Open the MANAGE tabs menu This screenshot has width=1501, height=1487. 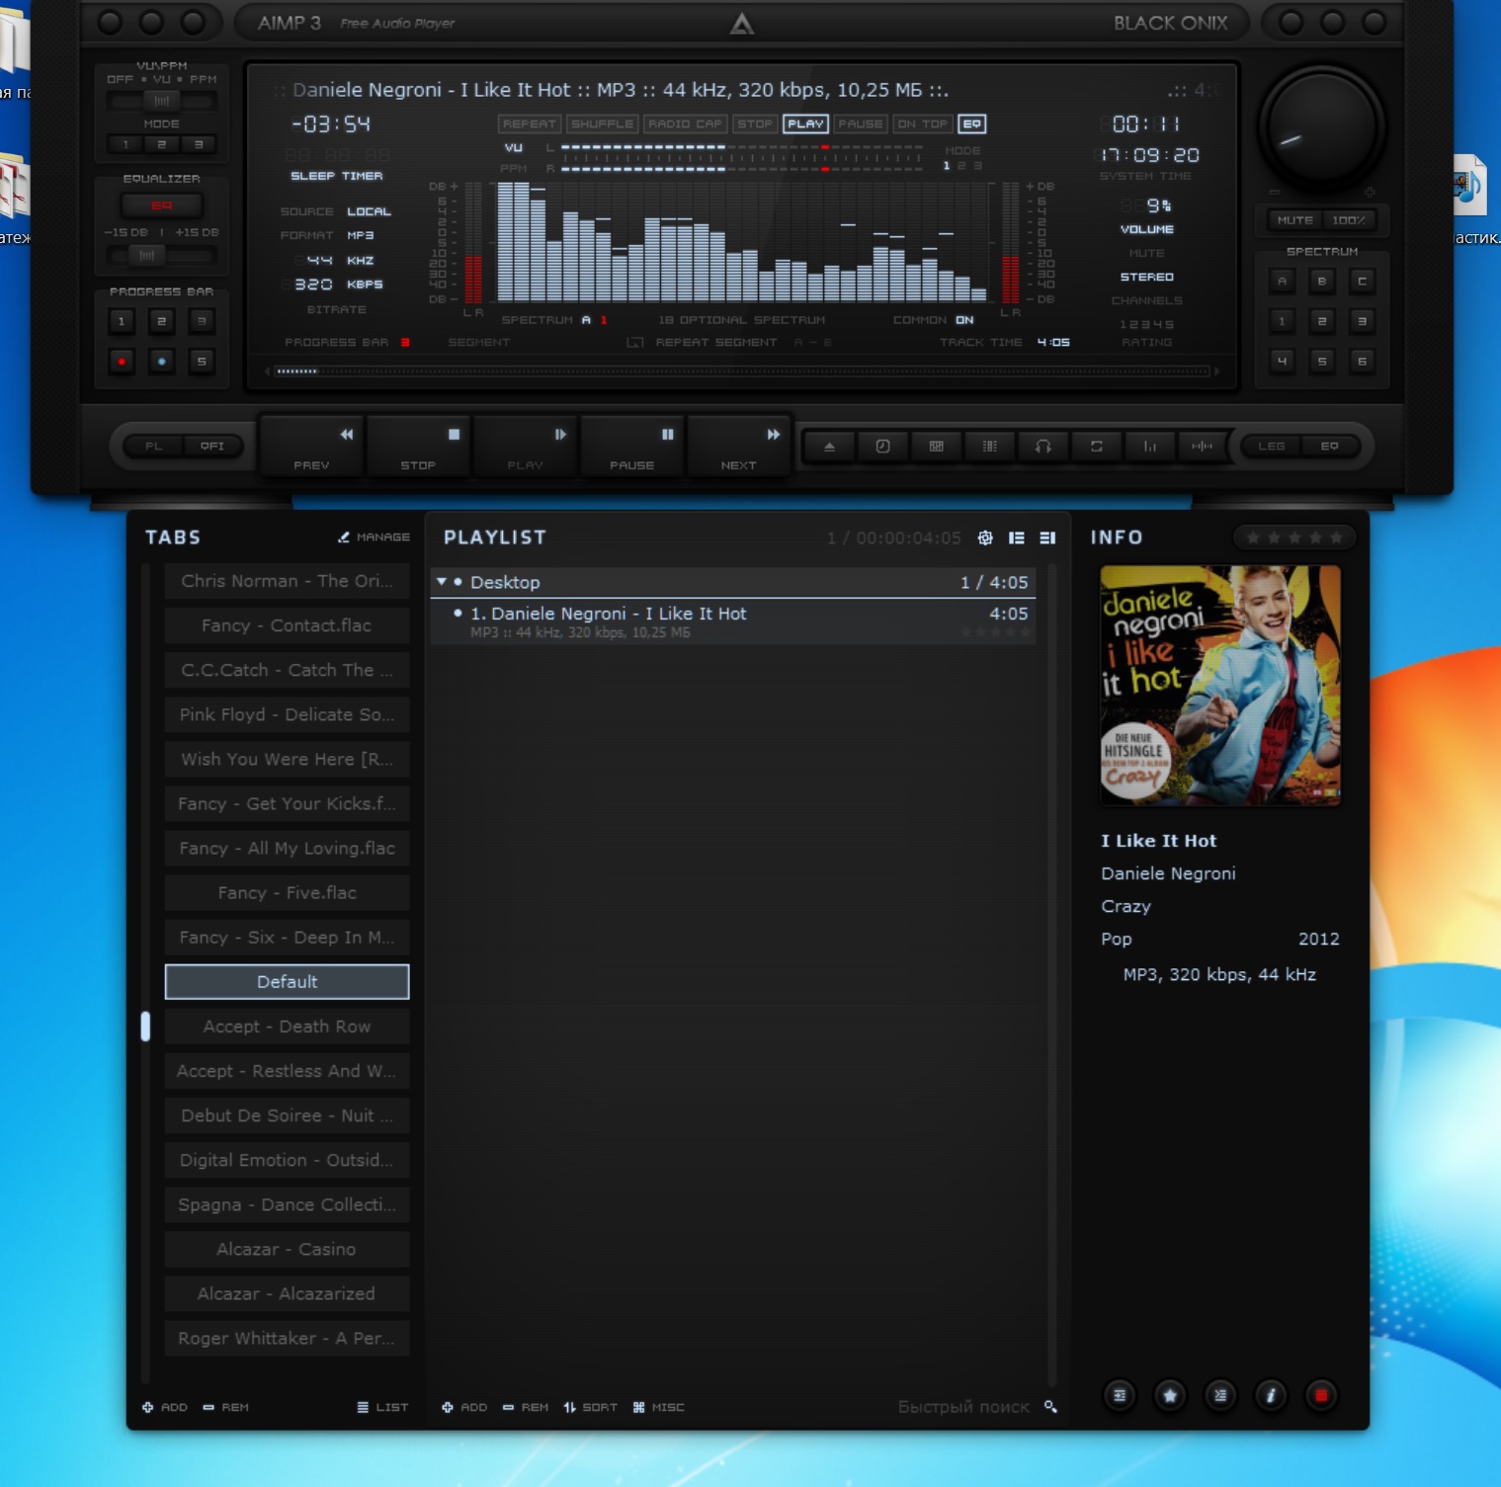pyautogui.click(x=375, y=537)
